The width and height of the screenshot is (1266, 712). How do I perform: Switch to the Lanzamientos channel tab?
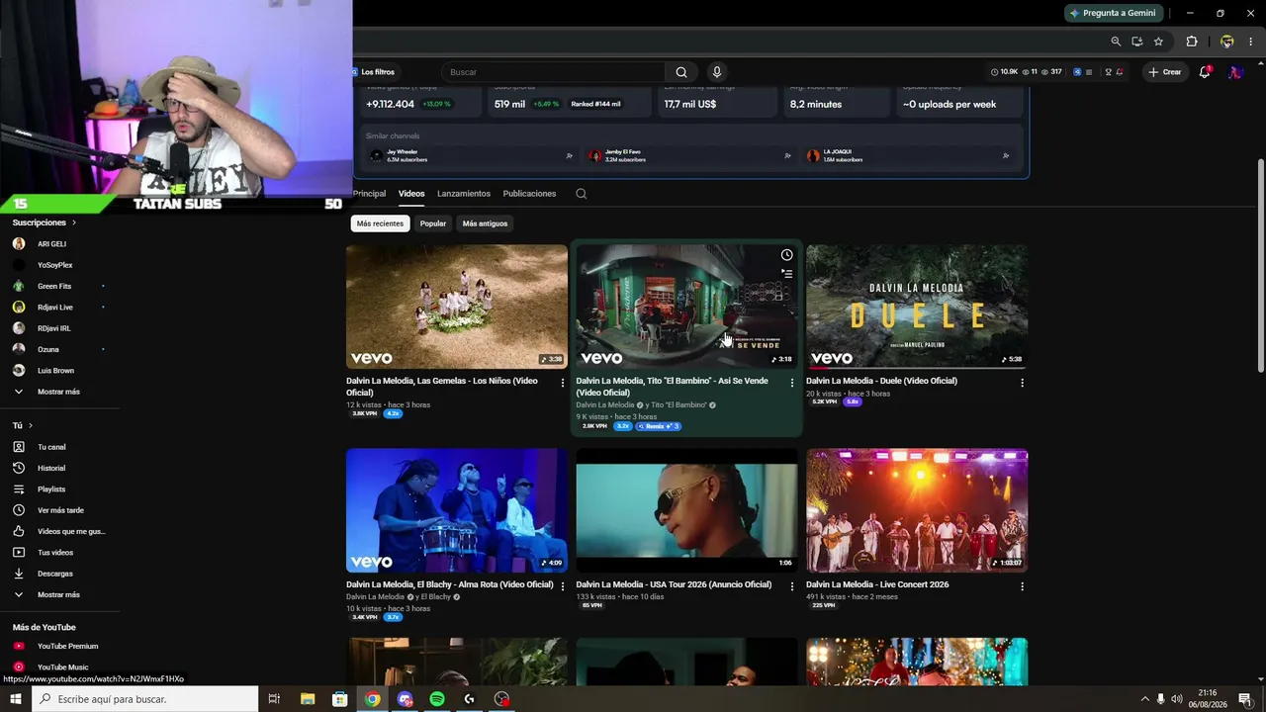tap(464, 194)
